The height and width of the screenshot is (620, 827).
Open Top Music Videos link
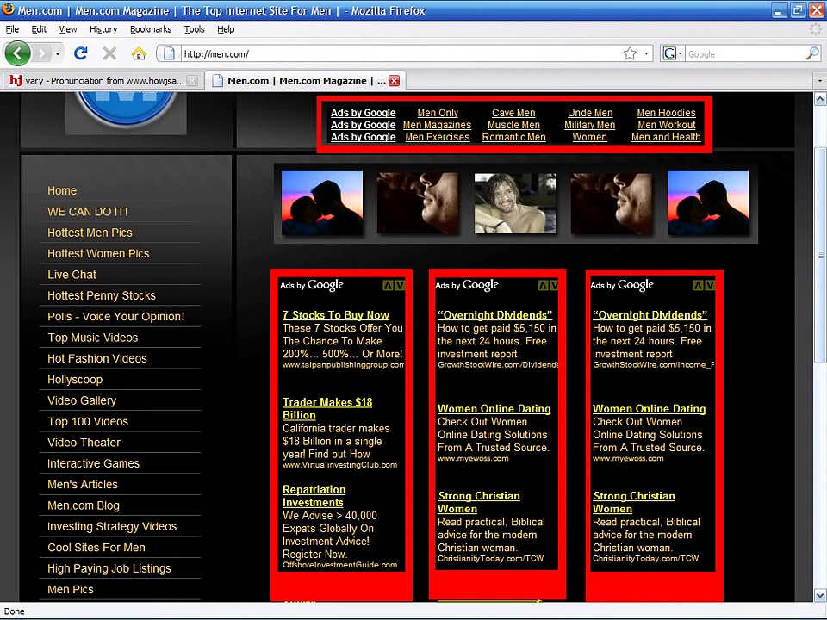pyautogui.click(x=93, y=338)
